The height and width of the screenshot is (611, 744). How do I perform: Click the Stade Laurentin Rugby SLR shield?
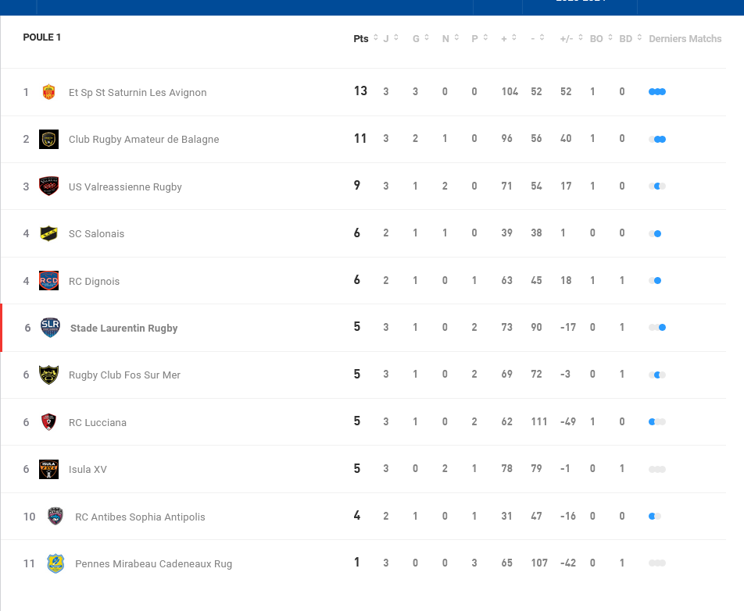coord(50,328)
